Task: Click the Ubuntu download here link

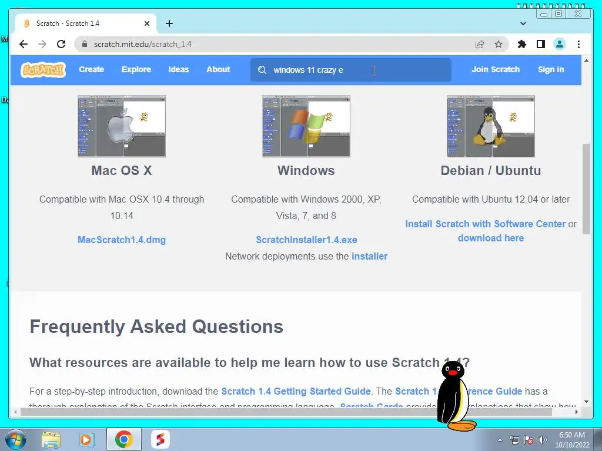Action: pos(491,238)
